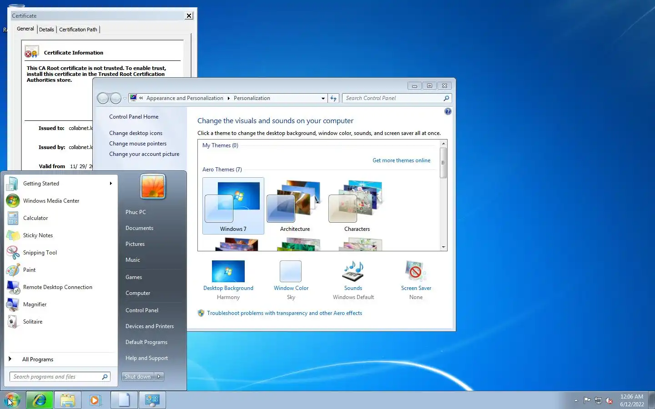Click the double chevron in address bar
655x409 pixels.
coord(141,98)
